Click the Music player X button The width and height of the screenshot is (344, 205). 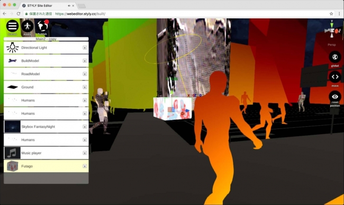pyautogui.click(x=85, y=153)
